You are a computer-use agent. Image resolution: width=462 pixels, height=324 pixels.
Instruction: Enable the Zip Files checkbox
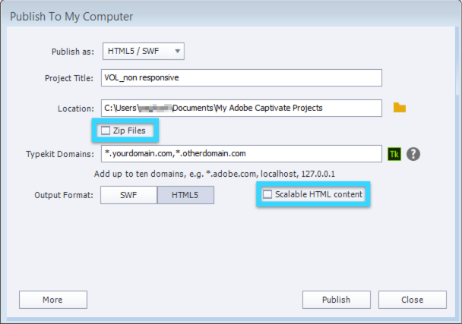point(106,131)
